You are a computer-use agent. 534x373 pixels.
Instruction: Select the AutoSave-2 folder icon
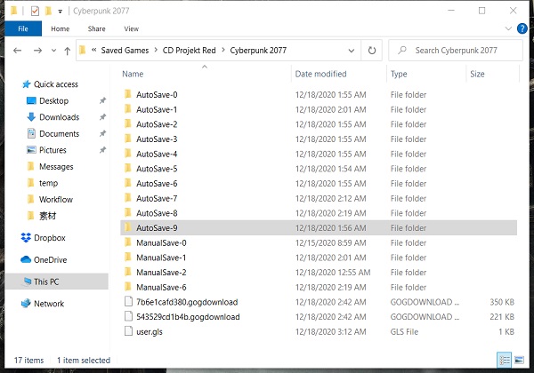pyautogui.click(x=128, y=123)
